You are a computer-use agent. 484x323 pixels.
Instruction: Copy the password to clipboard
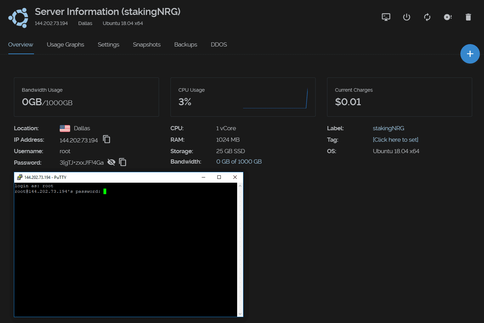(123, 162)
